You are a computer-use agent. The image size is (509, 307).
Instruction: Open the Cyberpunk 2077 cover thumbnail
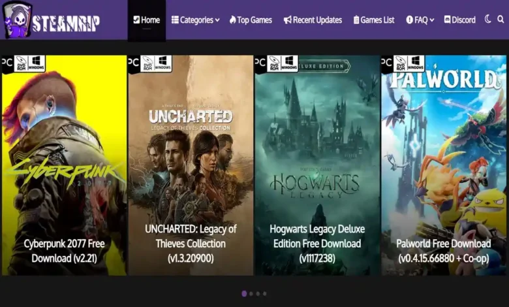(64, 165)
